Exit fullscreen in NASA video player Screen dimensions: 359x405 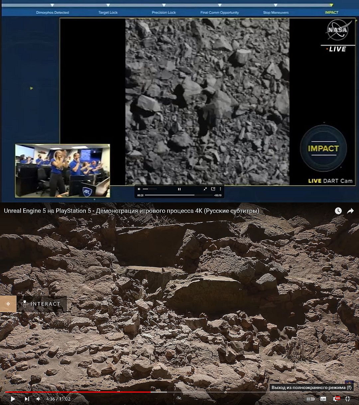click(x=205, y=189)
